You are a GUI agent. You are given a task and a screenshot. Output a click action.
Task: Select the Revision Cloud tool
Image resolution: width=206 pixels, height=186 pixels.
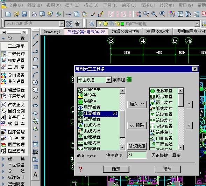tap(35, 90)
